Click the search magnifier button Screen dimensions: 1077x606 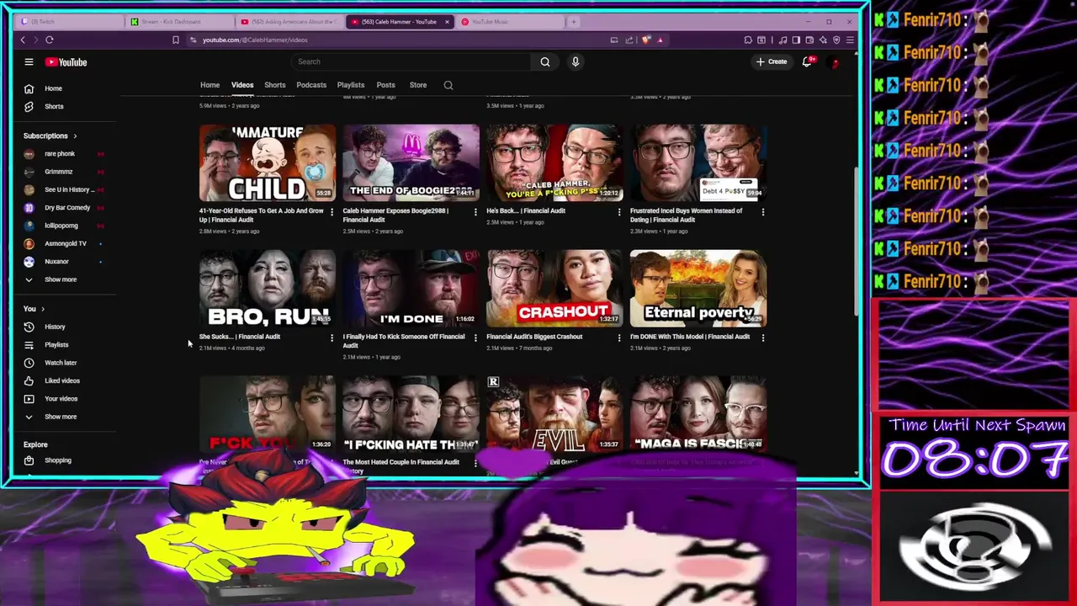(545, 61)
